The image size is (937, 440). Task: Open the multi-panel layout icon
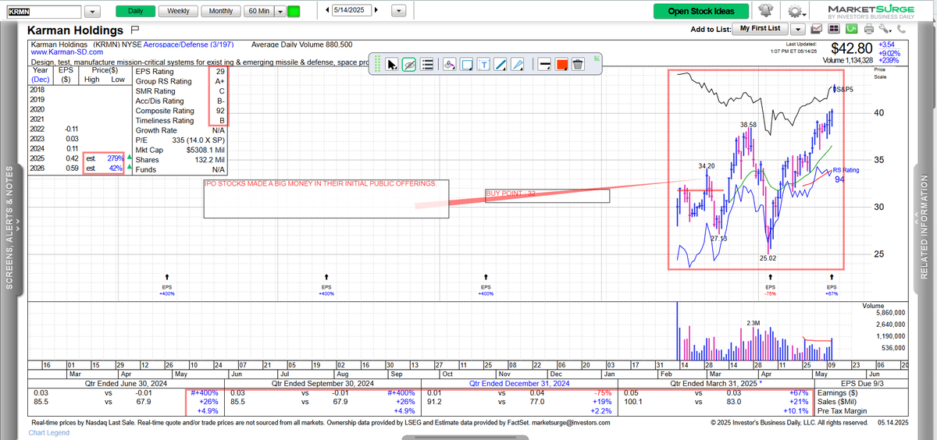[x=833, y=29]
